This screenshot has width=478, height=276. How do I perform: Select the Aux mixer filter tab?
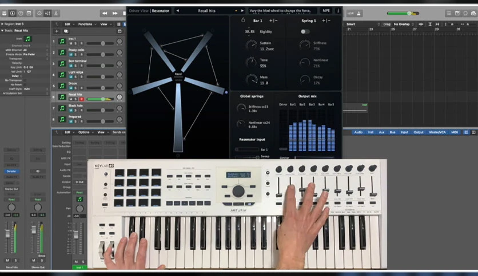pos(381,132)
